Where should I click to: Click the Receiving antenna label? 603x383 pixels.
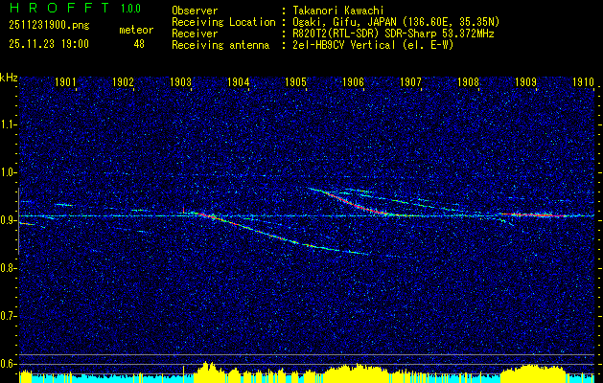click(220, 45)
